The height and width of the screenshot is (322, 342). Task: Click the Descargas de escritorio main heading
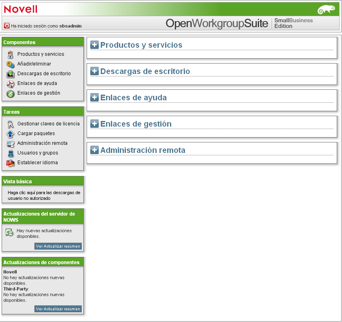click(145, 71)
